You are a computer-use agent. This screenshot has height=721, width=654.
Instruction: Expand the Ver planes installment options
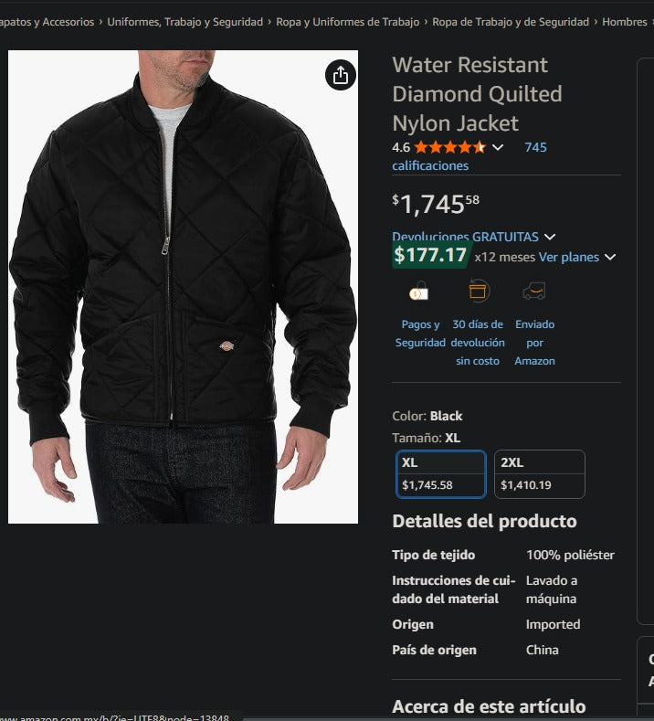coord(610,258)
